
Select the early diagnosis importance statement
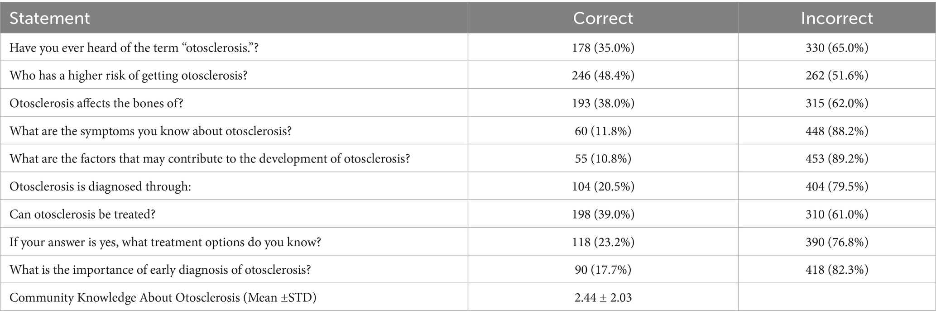click(160, 270)
